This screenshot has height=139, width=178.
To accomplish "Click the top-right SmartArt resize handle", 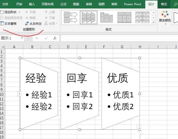I will (140, 58).
